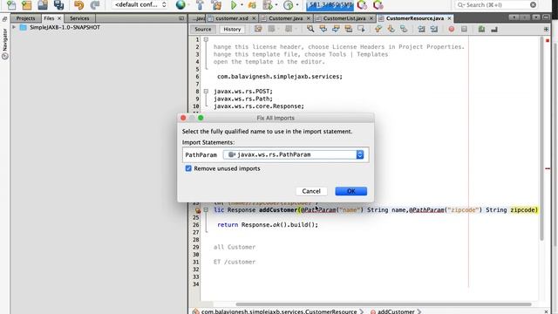This screenshot has height=314, width=558.
Task: Collapse imports fold at line 8
Action: tap(206, 92)
